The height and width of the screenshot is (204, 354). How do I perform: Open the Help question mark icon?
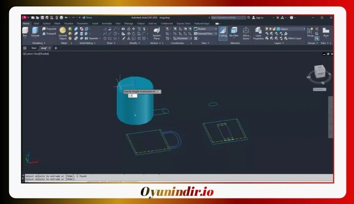[x=291, y=17]
